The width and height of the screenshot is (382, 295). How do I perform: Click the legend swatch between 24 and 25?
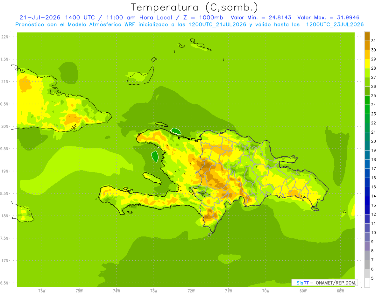(x=367, y=100)
